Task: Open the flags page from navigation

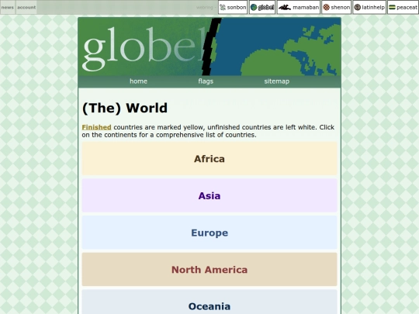Action: point(206,81)
